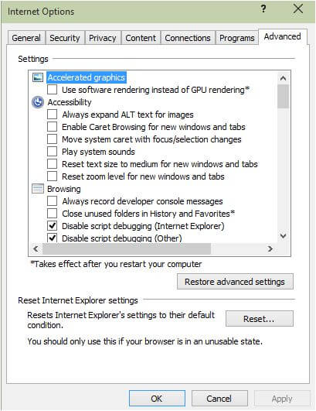Click the Accelerated graphics category icon
Viewport: 316px width, 411px height.
(x=38, y=77)
